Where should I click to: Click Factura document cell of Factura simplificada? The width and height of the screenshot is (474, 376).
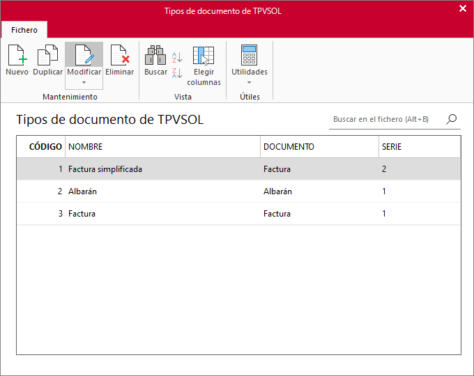(x=319, y=169)
